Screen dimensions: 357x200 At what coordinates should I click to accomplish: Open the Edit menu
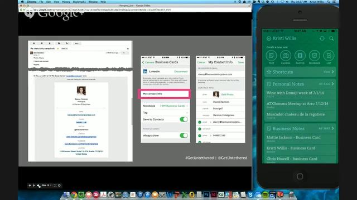tap(49, 2)
